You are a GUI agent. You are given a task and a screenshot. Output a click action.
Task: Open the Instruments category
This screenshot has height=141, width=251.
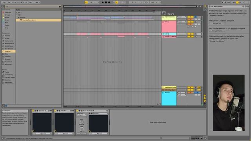9,41
